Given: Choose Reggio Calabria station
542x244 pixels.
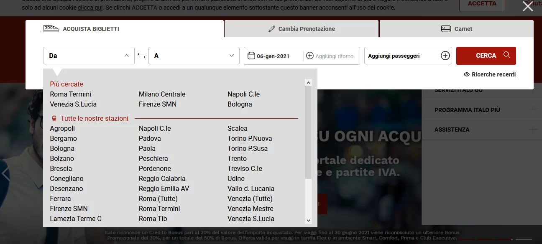Looking at the screenshot, I should (162, 178).
